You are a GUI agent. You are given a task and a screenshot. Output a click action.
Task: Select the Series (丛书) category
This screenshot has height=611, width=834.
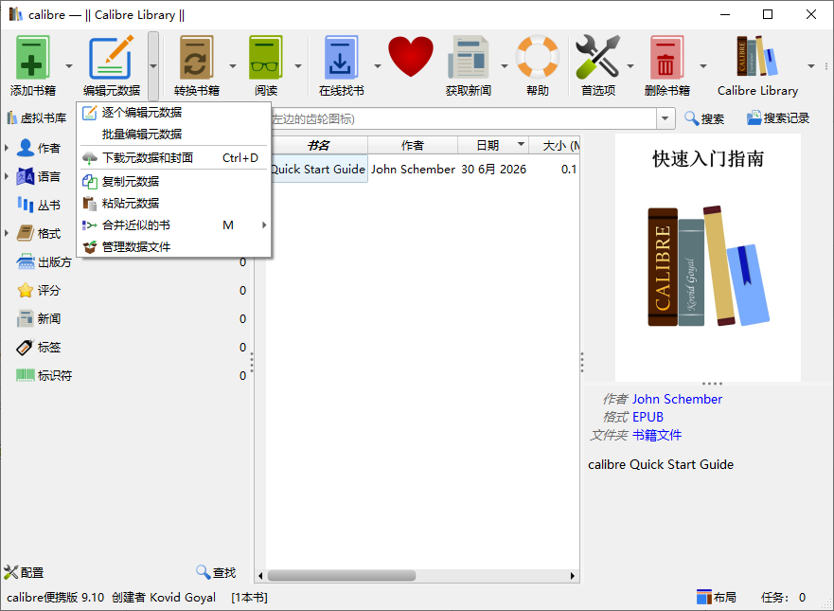pos(38,205)
